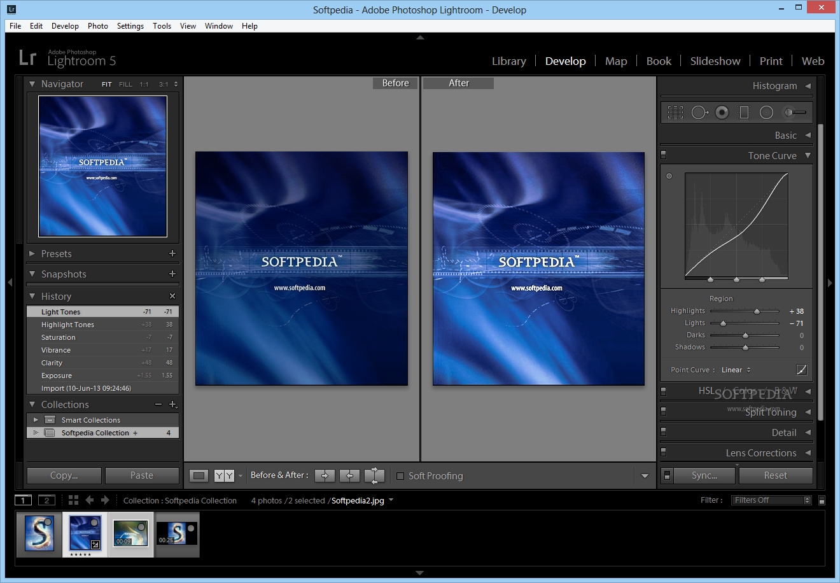Enable the Soft Proofing checkbox
Image resolution: width=840 pixels, height=583 pixels.
click(x=400, y=476)
